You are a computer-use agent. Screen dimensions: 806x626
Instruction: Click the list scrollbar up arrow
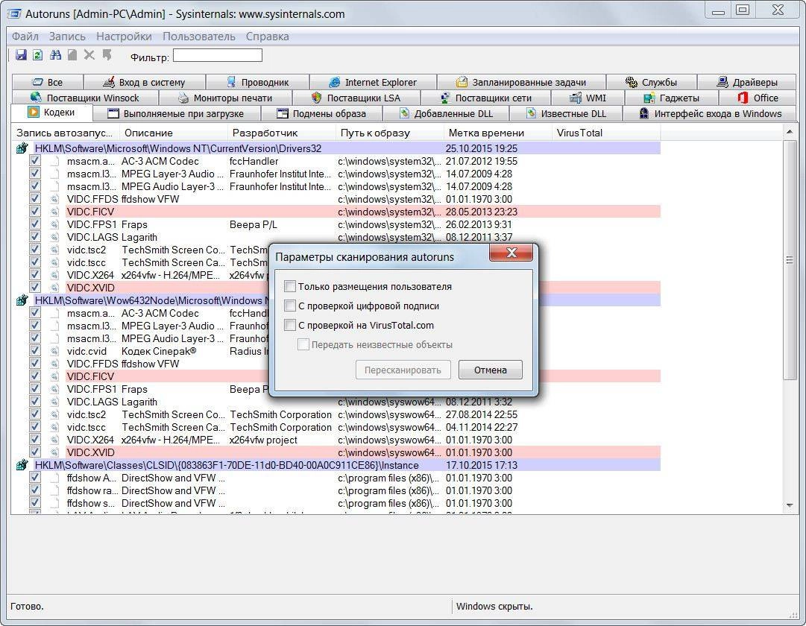[790, 133]
